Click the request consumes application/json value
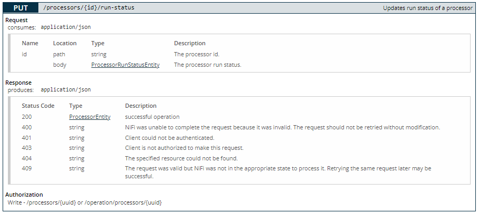The image size is (479, 214). [66, 27]
